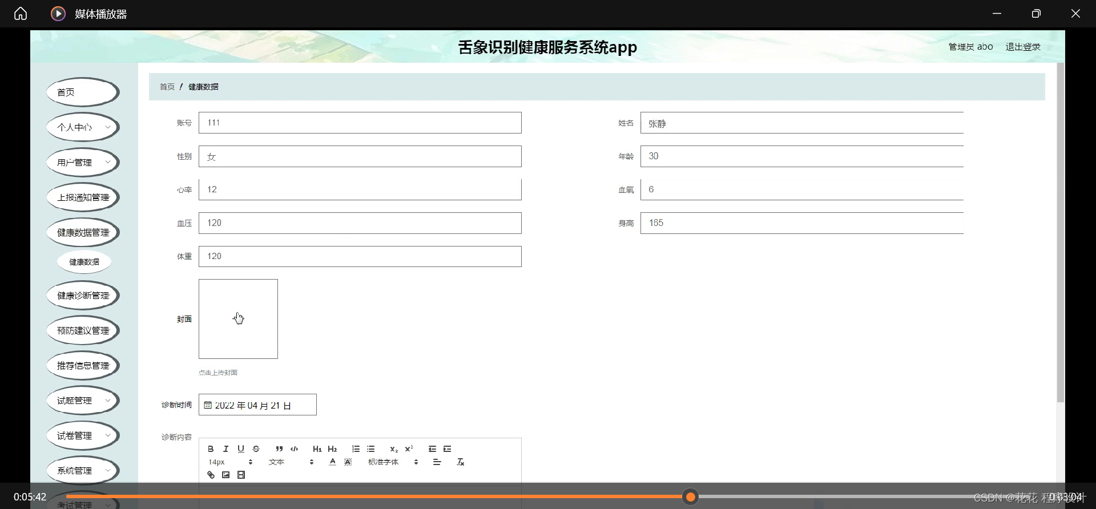Viewport: 1096px width, 509px height.
Task: Open 推荐信息管理 menu
Action: (83, 366)
